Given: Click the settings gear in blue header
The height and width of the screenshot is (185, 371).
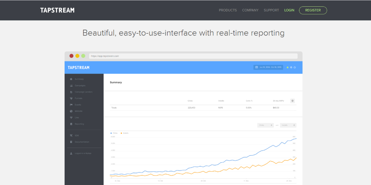Looking at the screenshot, I should pyautogui.click(x=291, y=67).
